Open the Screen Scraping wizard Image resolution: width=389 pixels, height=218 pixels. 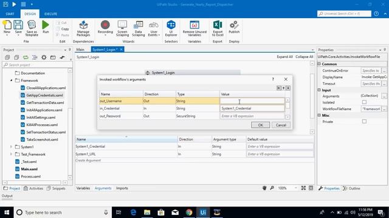122,28
